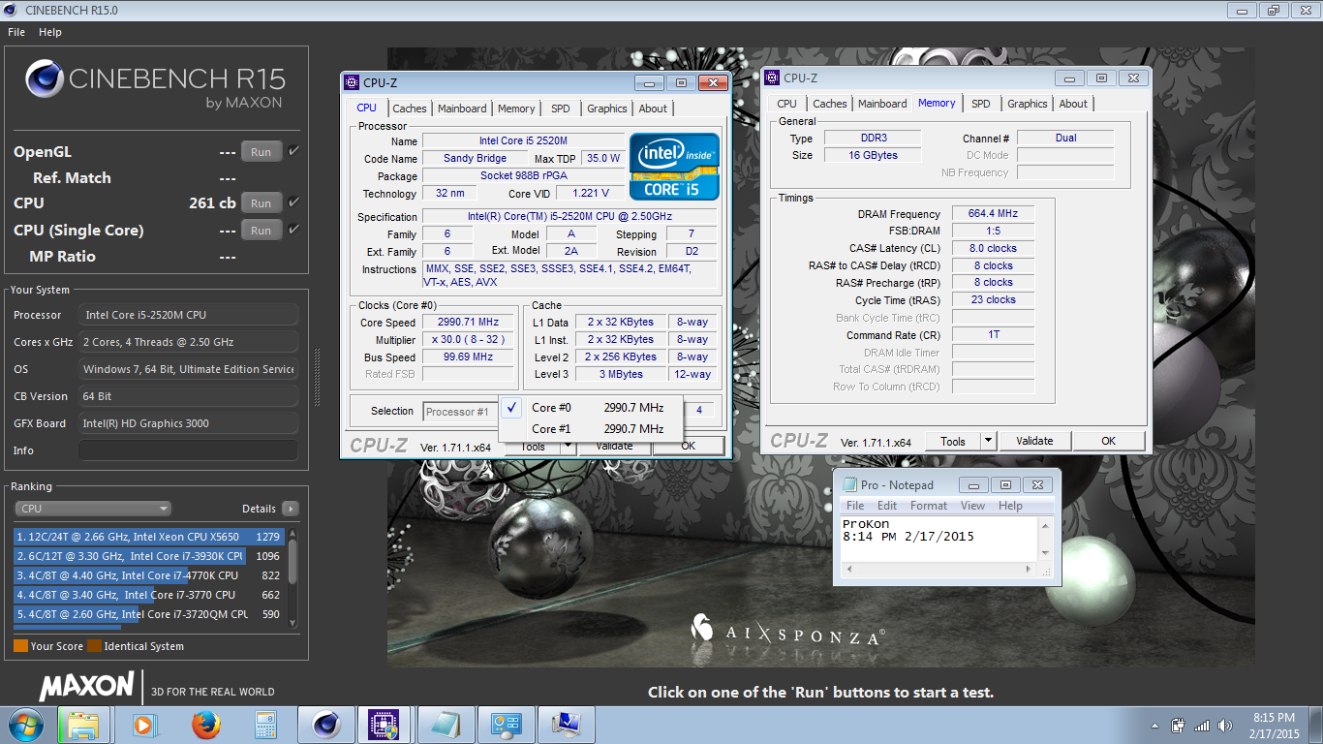The width and height of the screenshot is (1323, 744).
Task: Launch Windows Media Player from the taskbar
Action: pyautogui.click(x=143, y=725)
